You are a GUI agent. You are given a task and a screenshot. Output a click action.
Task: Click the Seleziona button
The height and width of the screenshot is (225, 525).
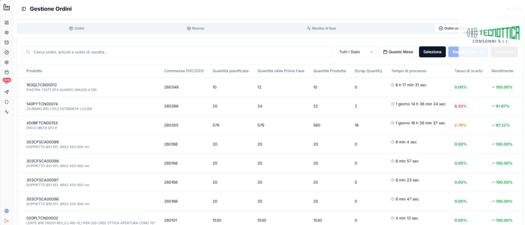[432, 52]
